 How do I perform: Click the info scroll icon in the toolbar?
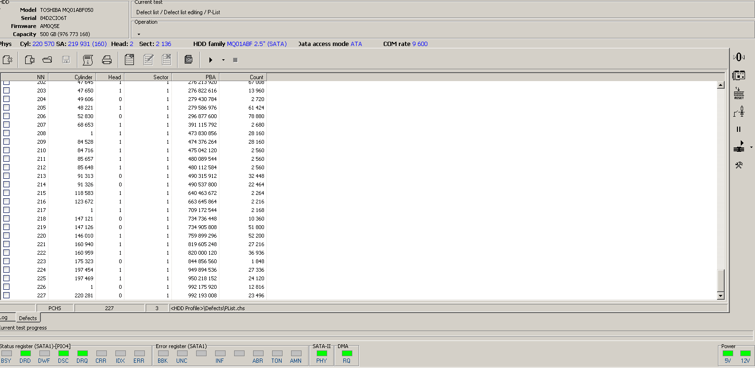point(87,60)
